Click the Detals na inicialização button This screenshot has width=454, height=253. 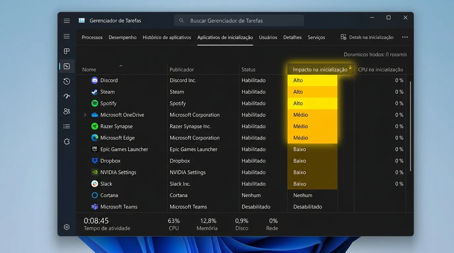(367, 37)
